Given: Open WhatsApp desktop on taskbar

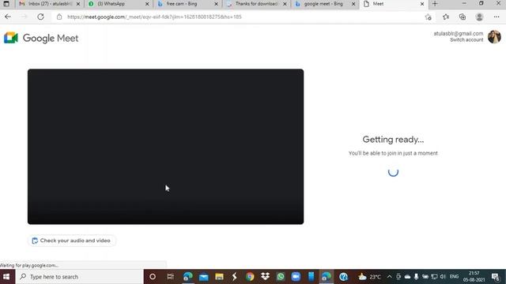Looking at the screenshot, I should 281,277.
